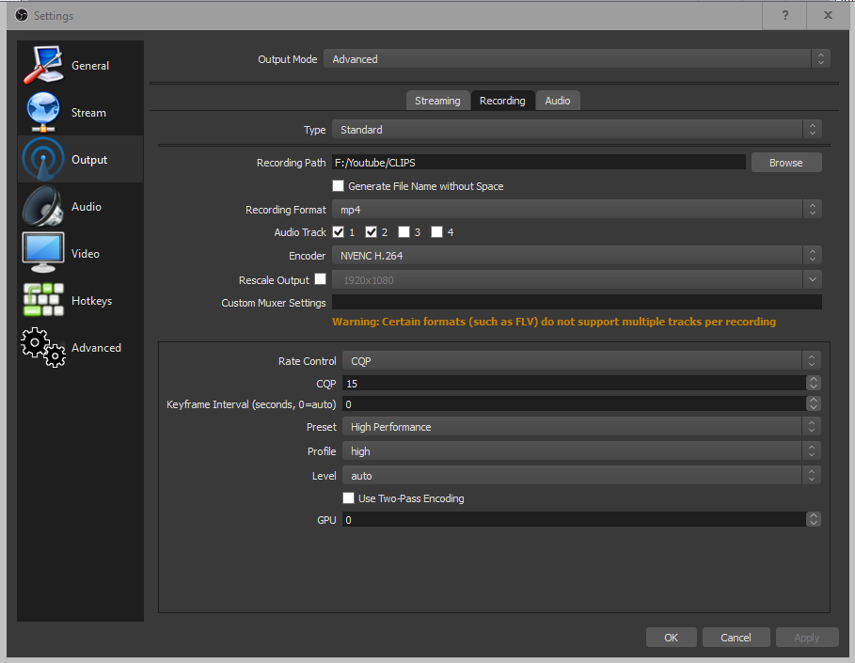Click the OK button

[x=671, y=638]
